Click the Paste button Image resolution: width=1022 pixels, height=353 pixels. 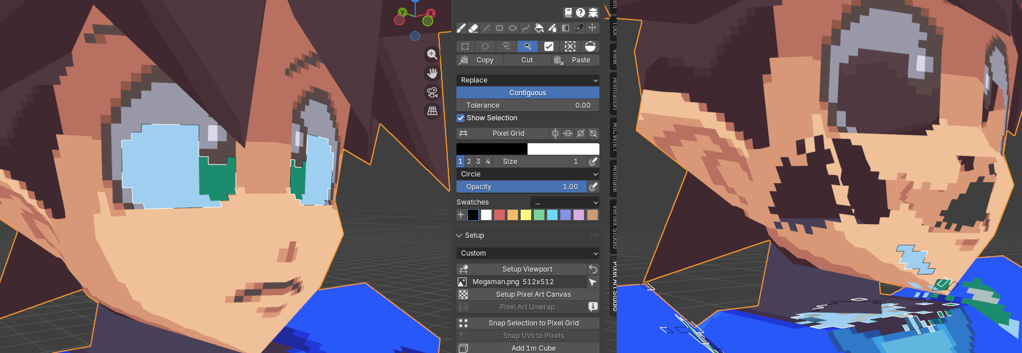point(575,60)
